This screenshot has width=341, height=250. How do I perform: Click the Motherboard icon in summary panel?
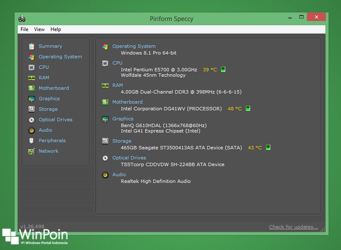point(105,102)
